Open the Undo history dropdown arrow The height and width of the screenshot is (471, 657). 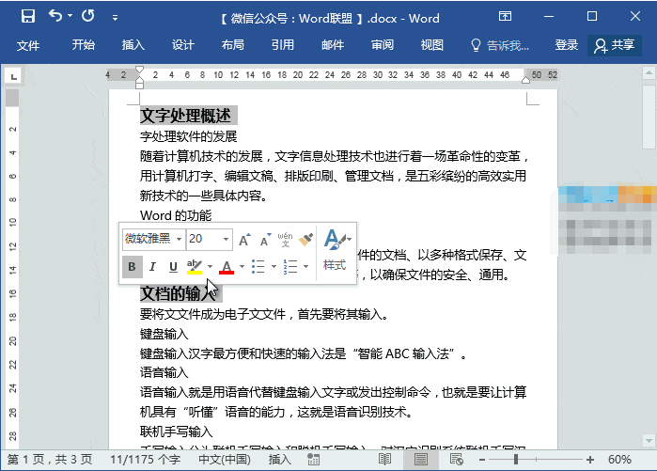[70, 16]
